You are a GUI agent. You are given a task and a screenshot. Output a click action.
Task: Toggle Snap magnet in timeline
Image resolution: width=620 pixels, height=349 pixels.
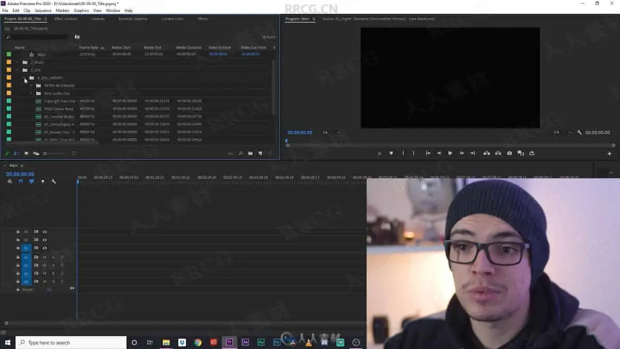21,181
